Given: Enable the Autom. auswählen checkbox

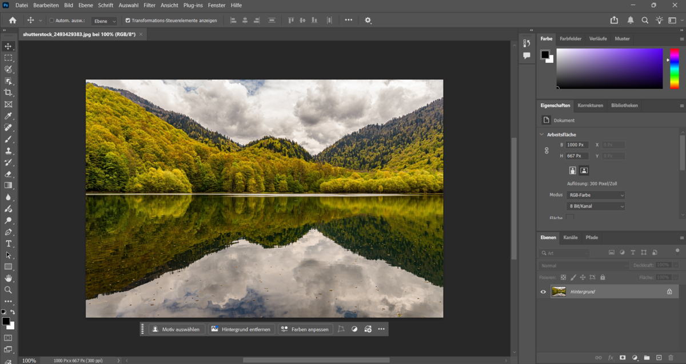Looking at the screenshot, I should click(x=51, y=20).
